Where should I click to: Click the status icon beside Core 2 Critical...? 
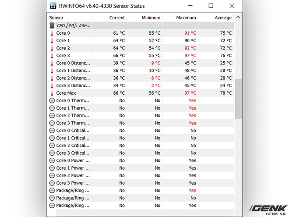coord(52,146)
